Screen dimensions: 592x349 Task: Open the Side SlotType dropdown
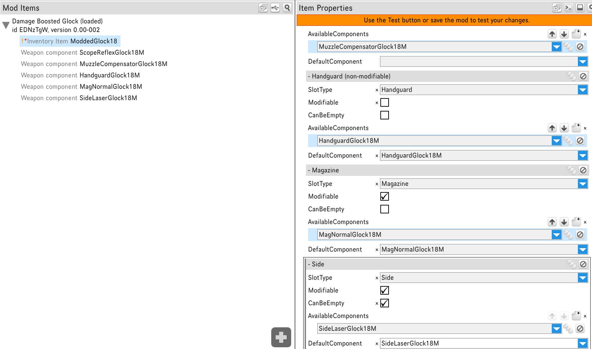[x=583, y=278]
